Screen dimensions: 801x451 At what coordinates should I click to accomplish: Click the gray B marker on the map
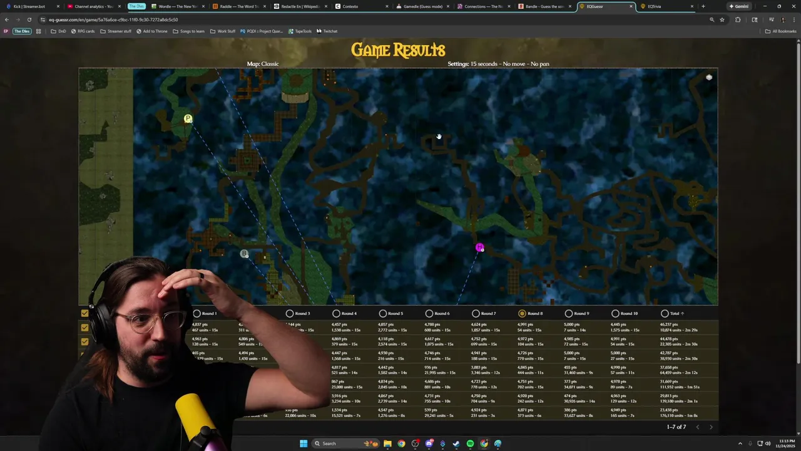click(244, 254)
